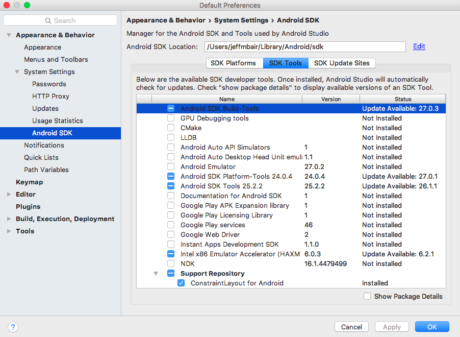
Task: Click the Search field in sidebar
Action: (60, 20)
